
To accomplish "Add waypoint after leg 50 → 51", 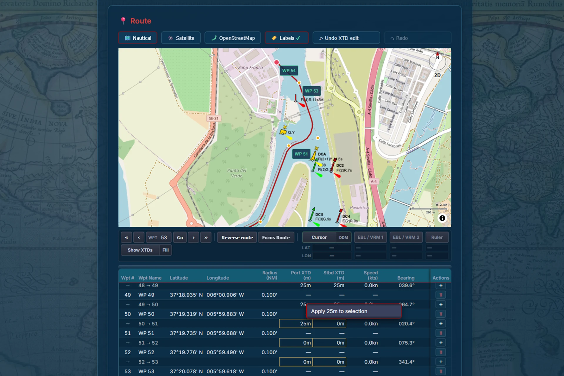I will click(441, 323).
